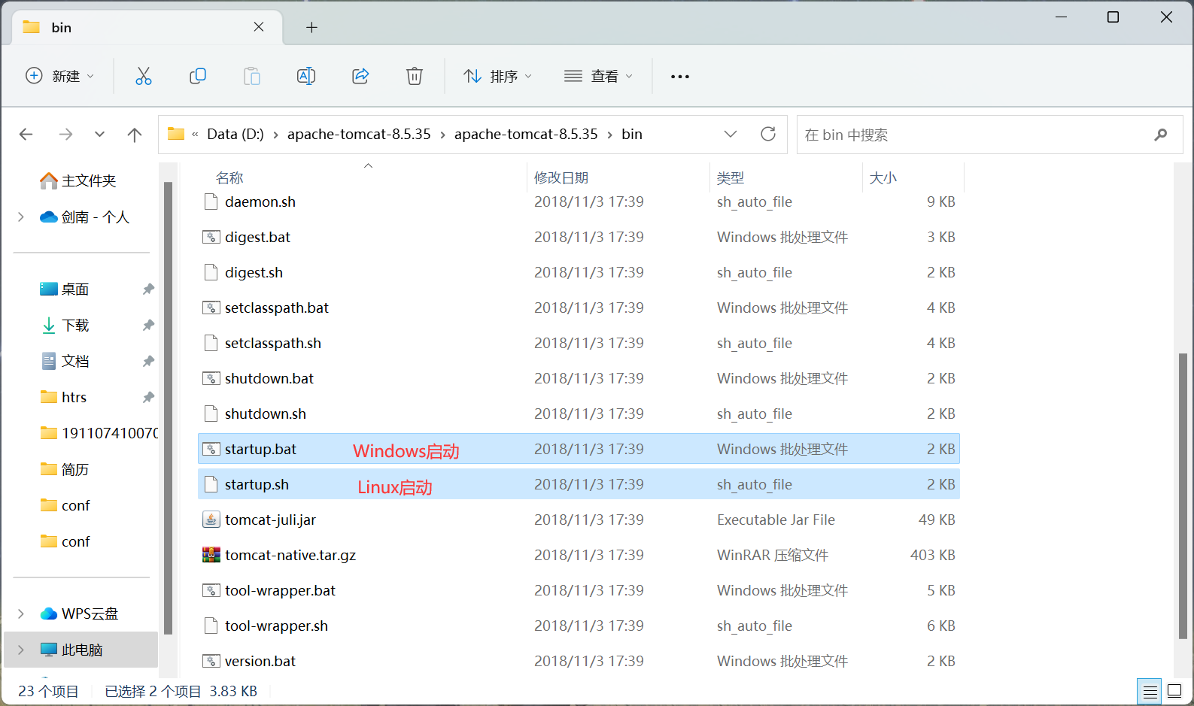Viewport: 1194px width, 706px height.
Task: Go back with the left arrow
Action: 26,135
